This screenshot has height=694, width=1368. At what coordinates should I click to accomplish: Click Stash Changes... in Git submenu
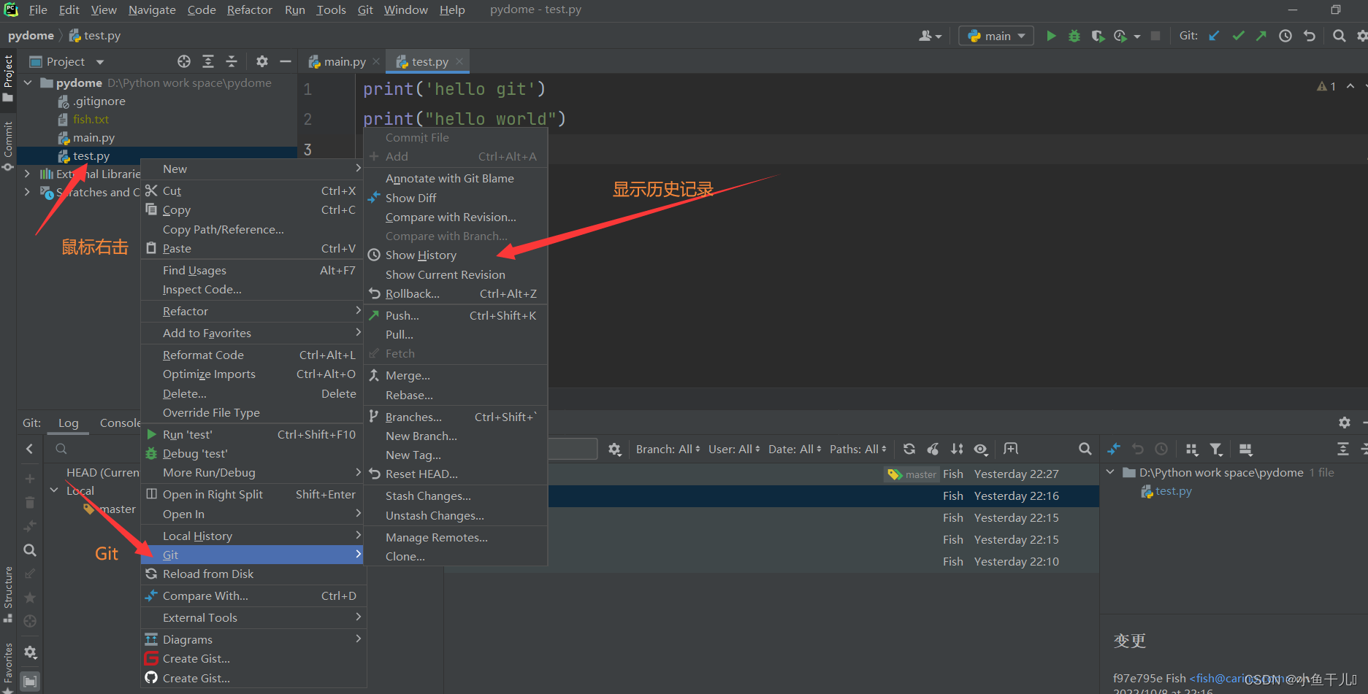click(x=456, y=496)
